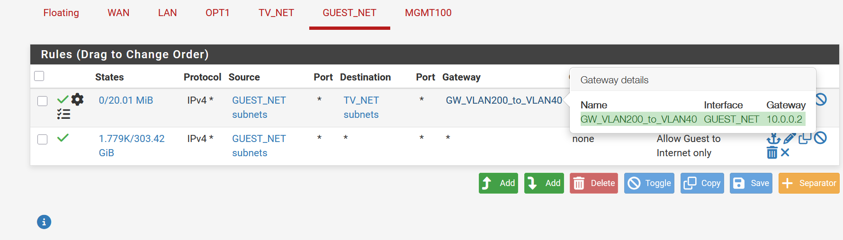Select all rules with header checkbox
The width and height of the screenshot is (843, 240).
pos(39,76)
